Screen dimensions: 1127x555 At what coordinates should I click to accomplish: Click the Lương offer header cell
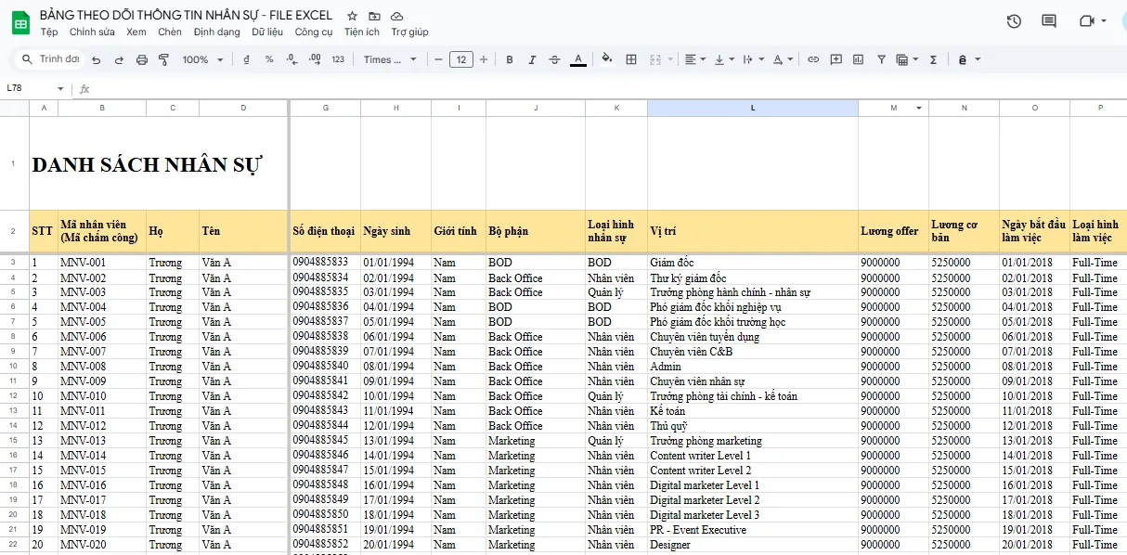tap(893, 231)
